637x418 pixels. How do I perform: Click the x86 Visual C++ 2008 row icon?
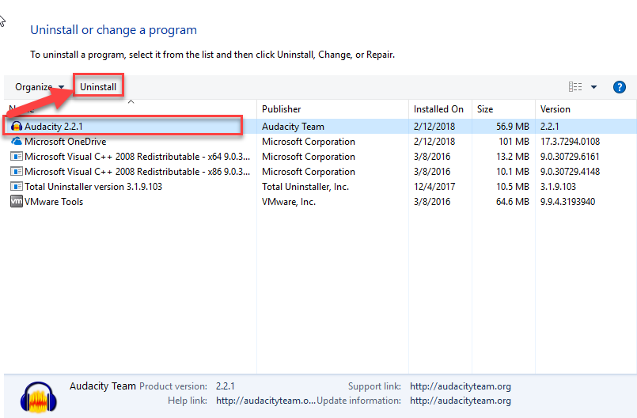(x=17, y=172)
